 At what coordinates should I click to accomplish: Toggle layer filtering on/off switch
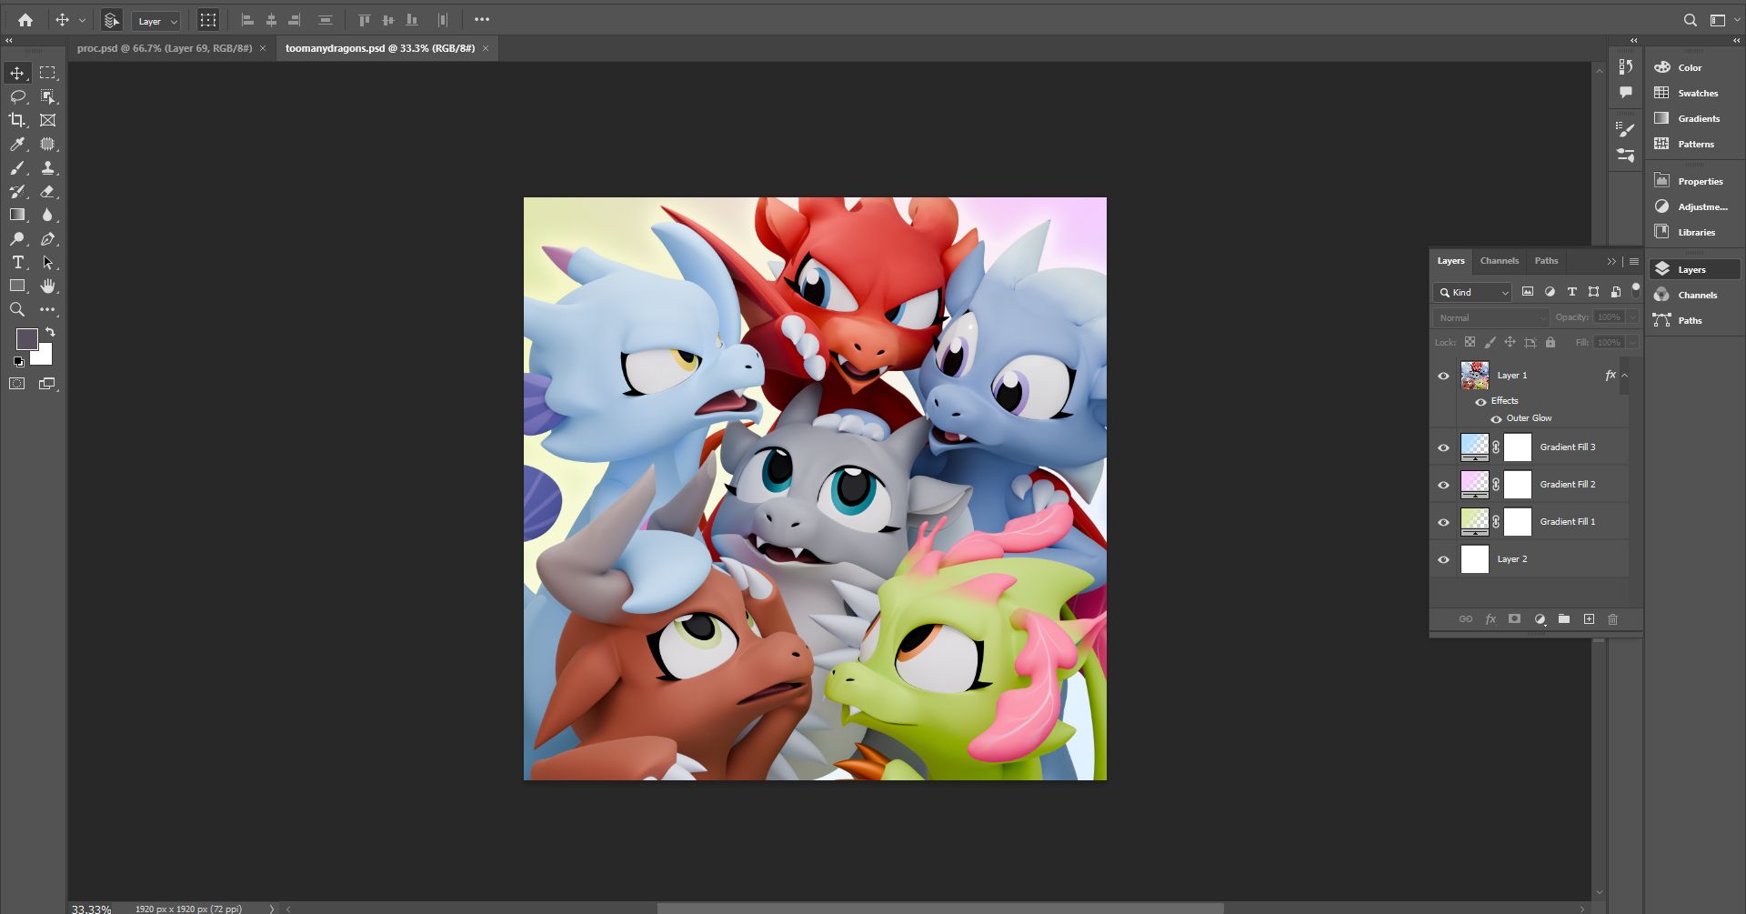pos(1635,290)
